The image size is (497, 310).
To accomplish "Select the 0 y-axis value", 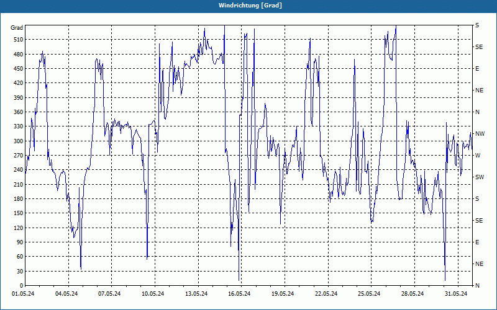I will pos(21,286).
